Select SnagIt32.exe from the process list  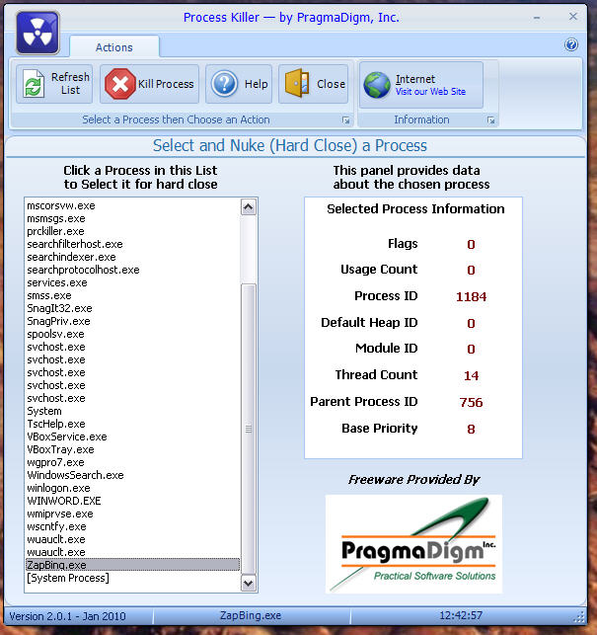pyautogui.click(x=58, y=308)
